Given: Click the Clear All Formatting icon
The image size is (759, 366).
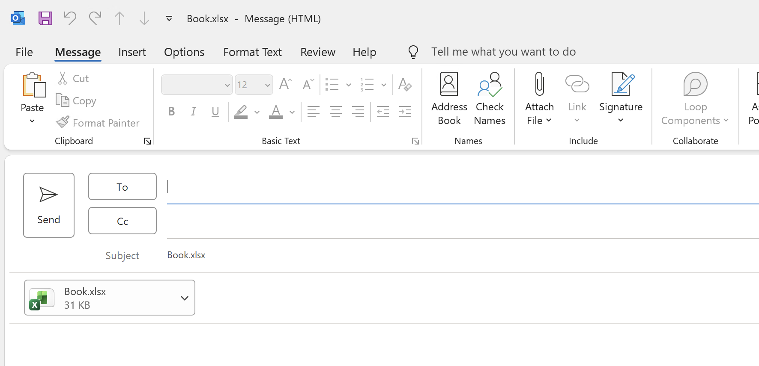Looking at the screenshot, I should [x=405, y=84].
